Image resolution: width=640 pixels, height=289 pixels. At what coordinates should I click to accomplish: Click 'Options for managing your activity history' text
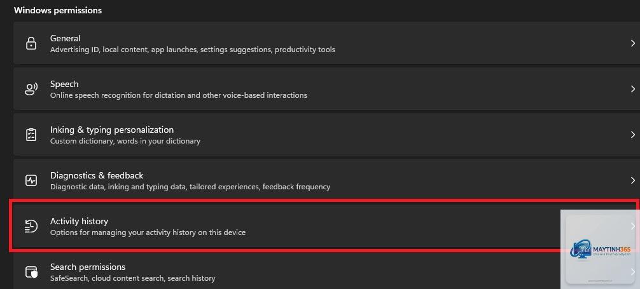[x=148, y=232]
